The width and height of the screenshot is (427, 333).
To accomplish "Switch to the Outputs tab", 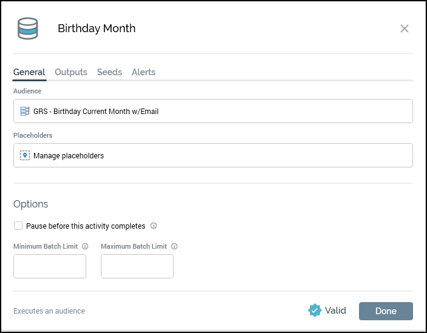I will (71, 72).
